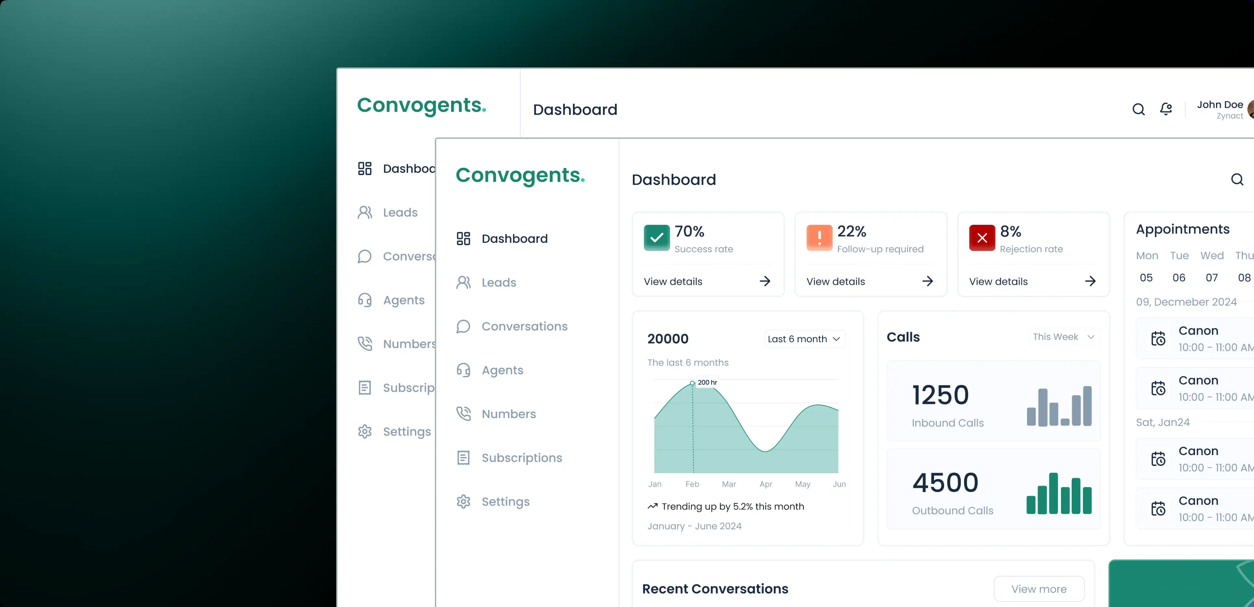Viewport: 1254px width, 607px height.
Task: Click the Inbound Calls gray bar chart
Action: point(1059,406)
